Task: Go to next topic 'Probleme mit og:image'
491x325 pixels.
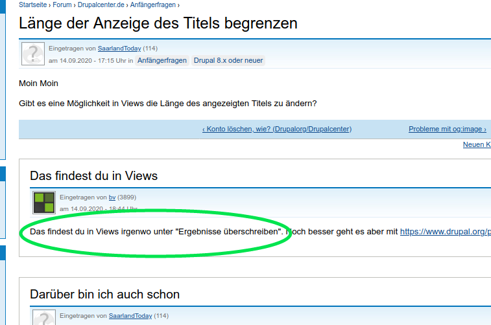Action: (x=447, y=129)
